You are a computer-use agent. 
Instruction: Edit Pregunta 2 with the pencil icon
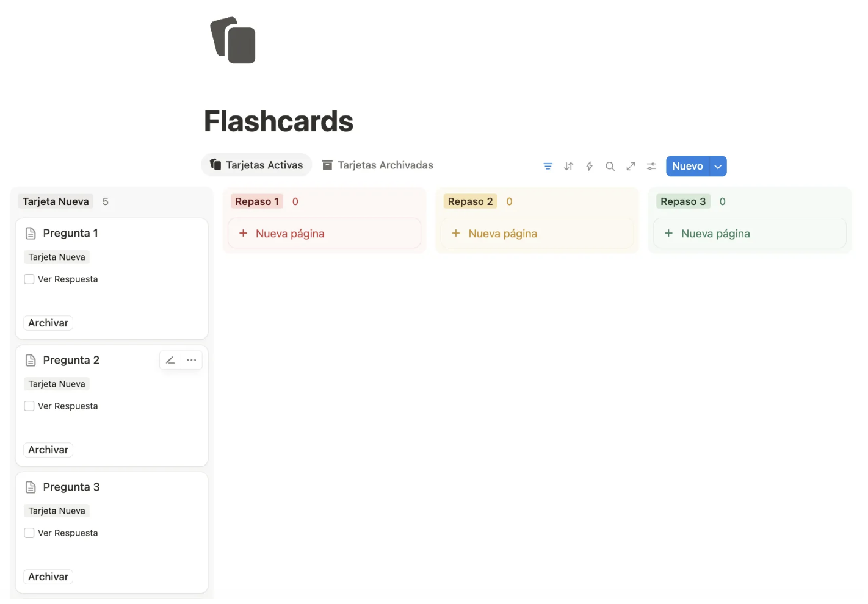170,360
